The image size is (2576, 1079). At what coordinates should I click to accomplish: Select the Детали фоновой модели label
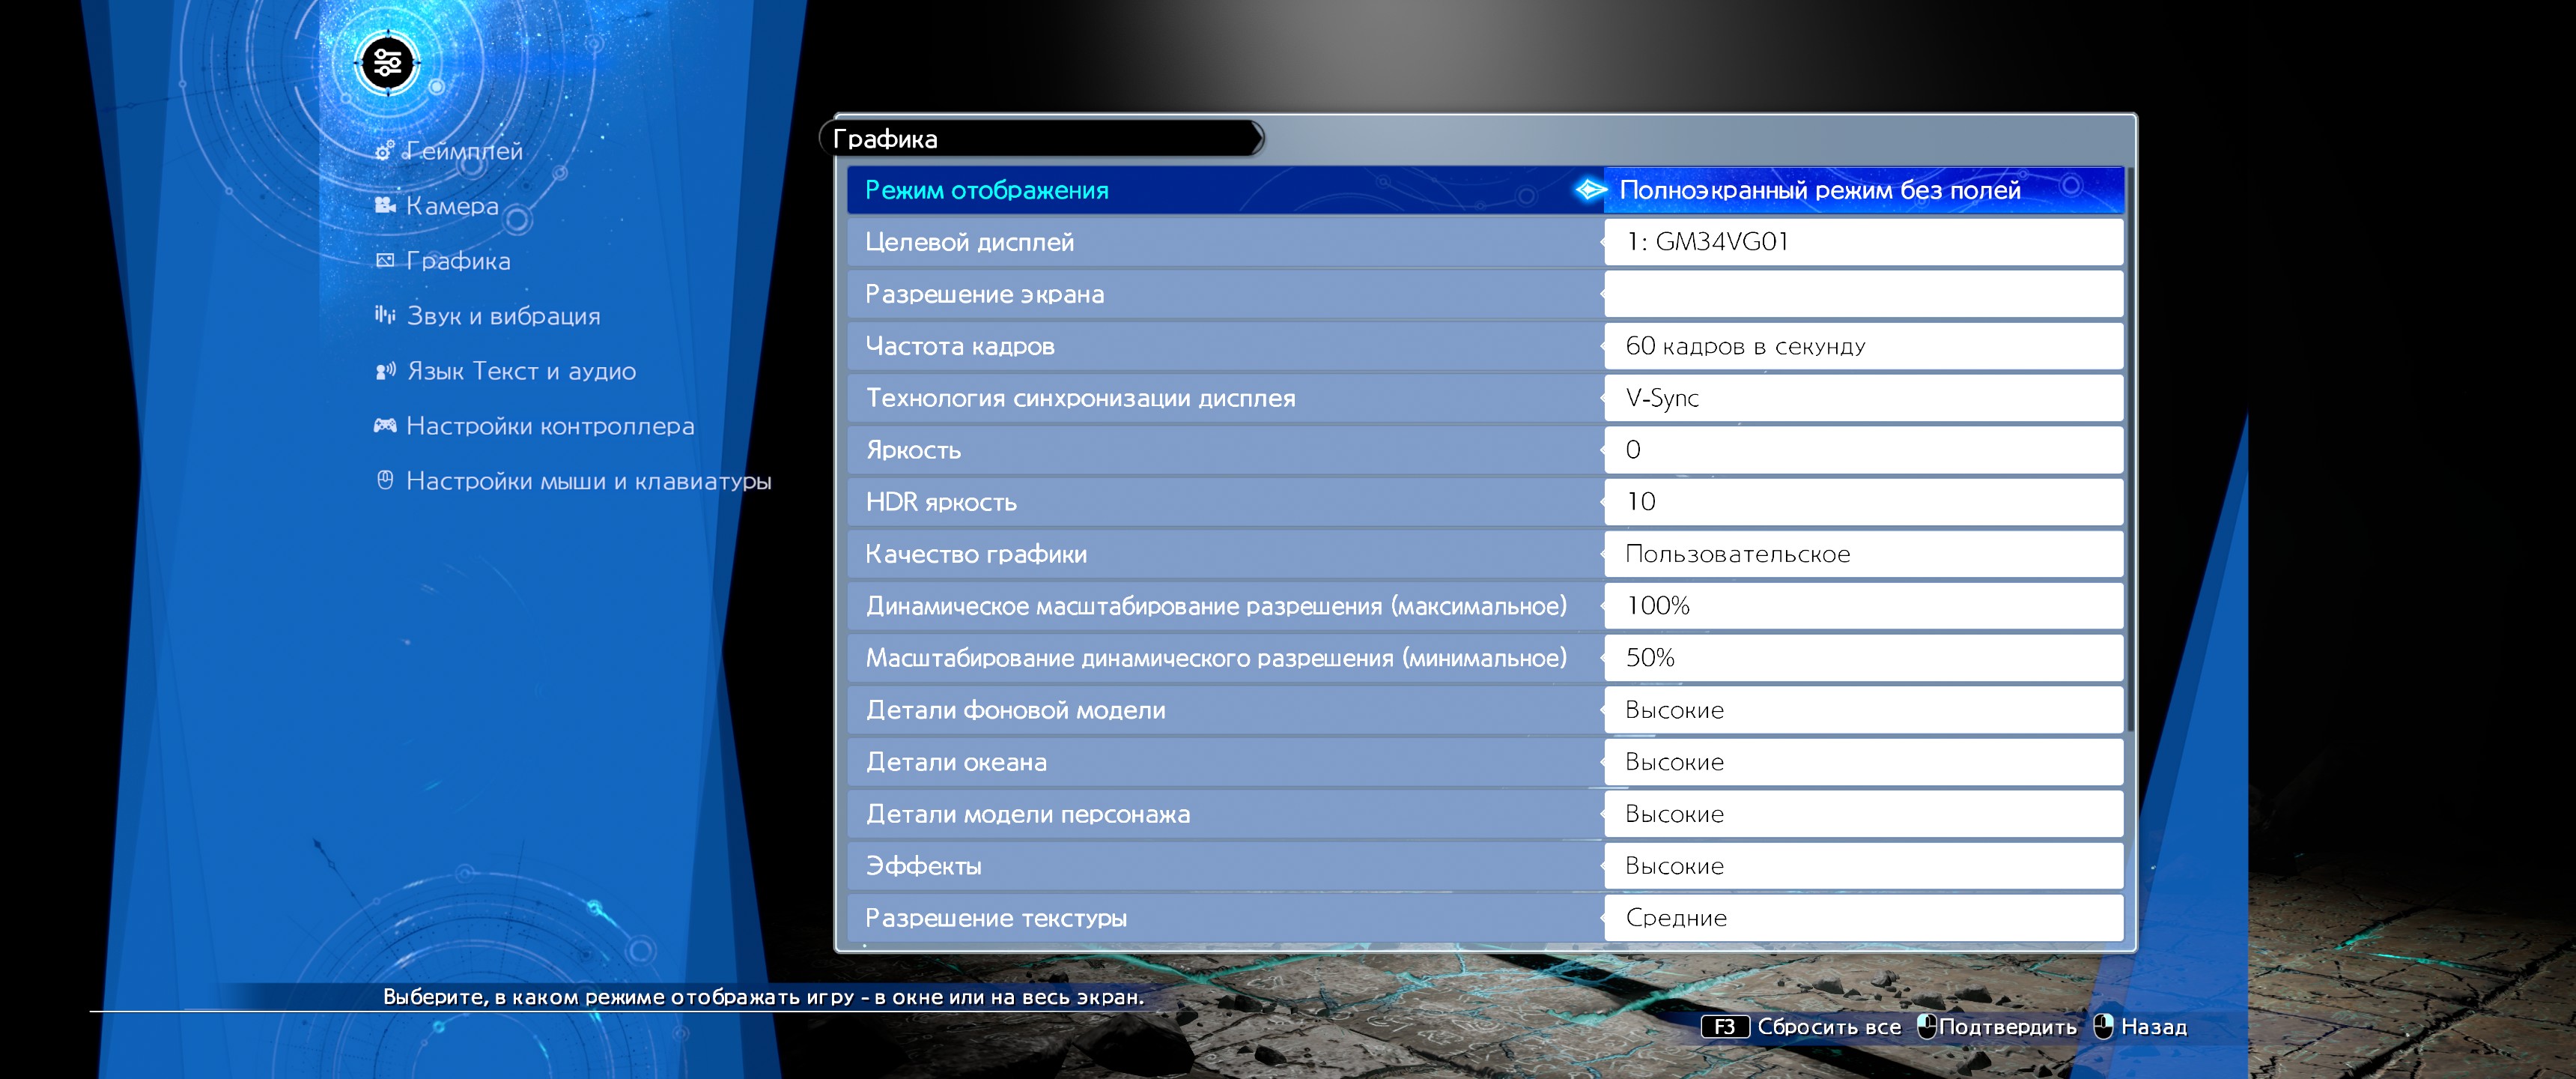point(1016,710)
